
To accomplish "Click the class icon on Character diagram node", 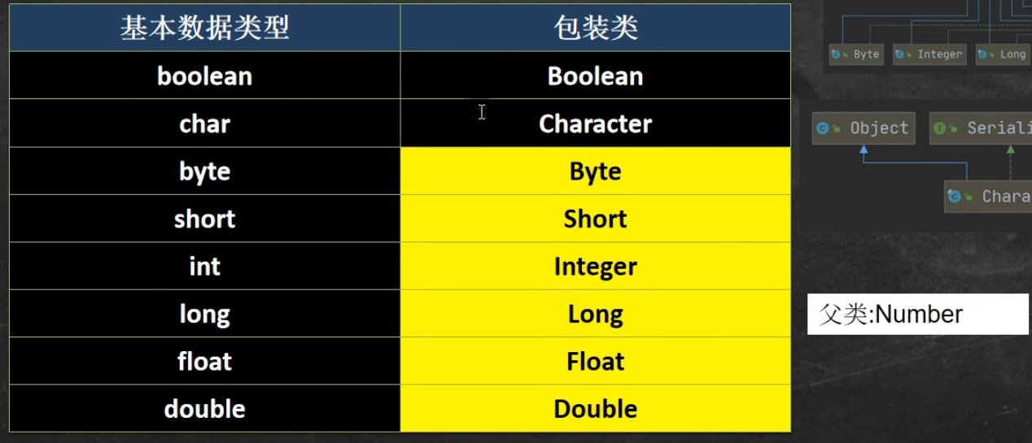I will point(955,197).
